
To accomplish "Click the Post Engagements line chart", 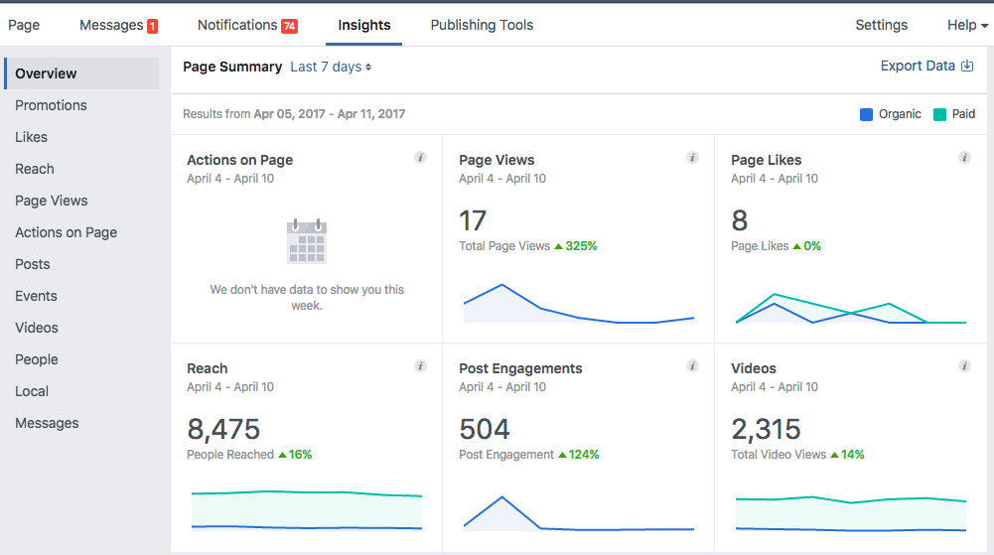I will tap(579, 513).
